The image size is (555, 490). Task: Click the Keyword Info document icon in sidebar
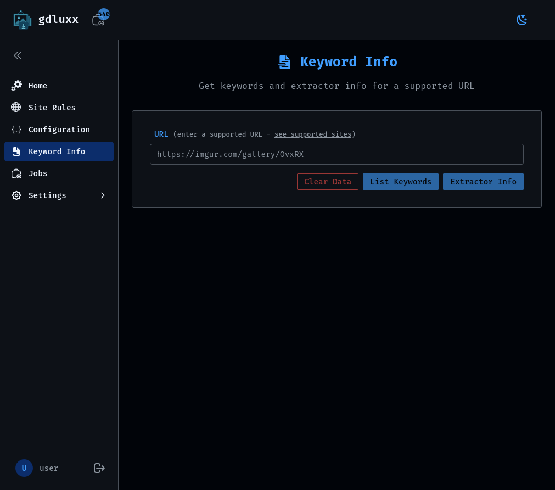point(16,151)
